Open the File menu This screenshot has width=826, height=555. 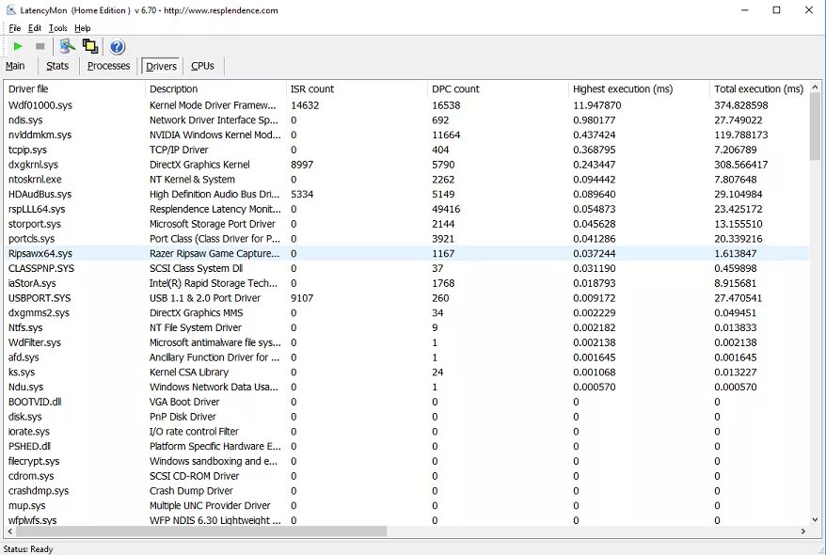[x=15, y=28]
